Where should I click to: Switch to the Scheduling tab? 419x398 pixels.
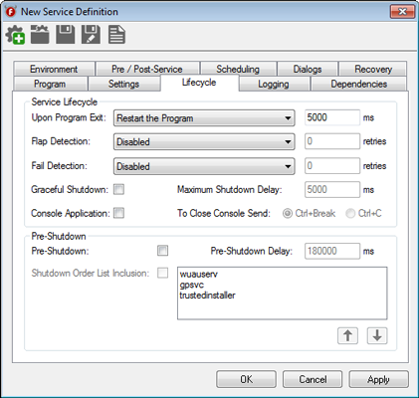[238, 69]
